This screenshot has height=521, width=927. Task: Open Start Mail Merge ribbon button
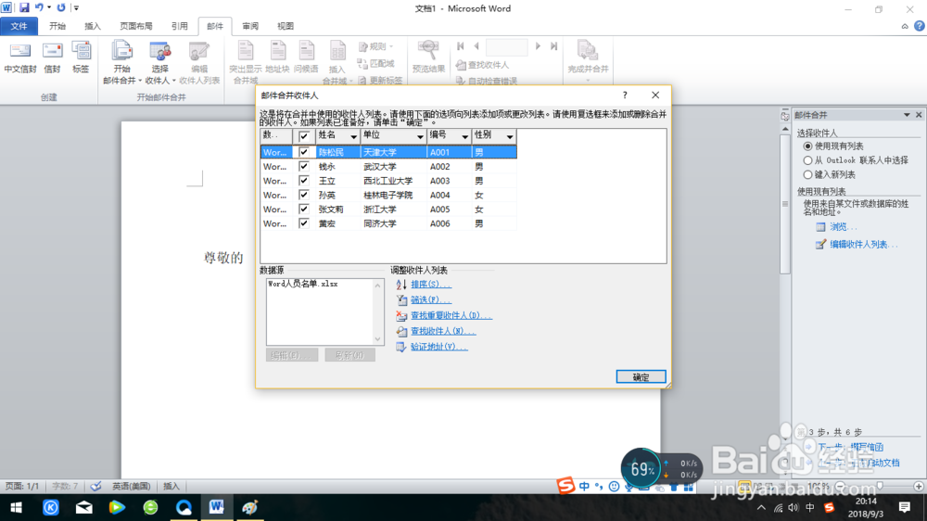[121, 63]
